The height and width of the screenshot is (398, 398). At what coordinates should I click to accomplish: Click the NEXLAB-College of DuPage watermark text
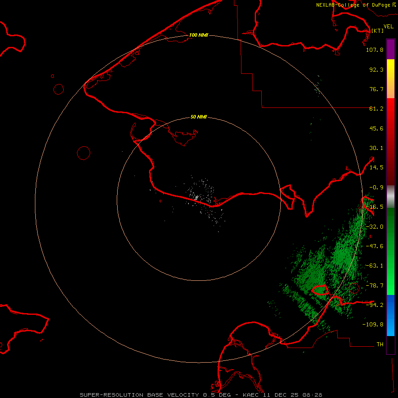pos(356,5)
